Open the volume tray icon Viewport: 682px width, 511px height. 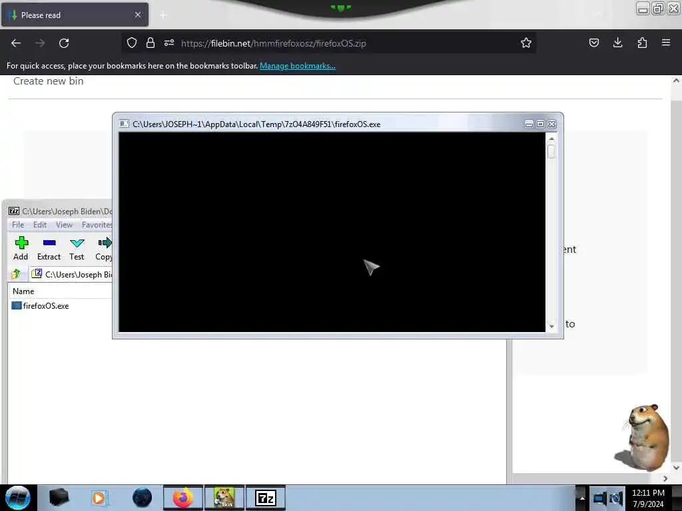[x=616, y=498]
